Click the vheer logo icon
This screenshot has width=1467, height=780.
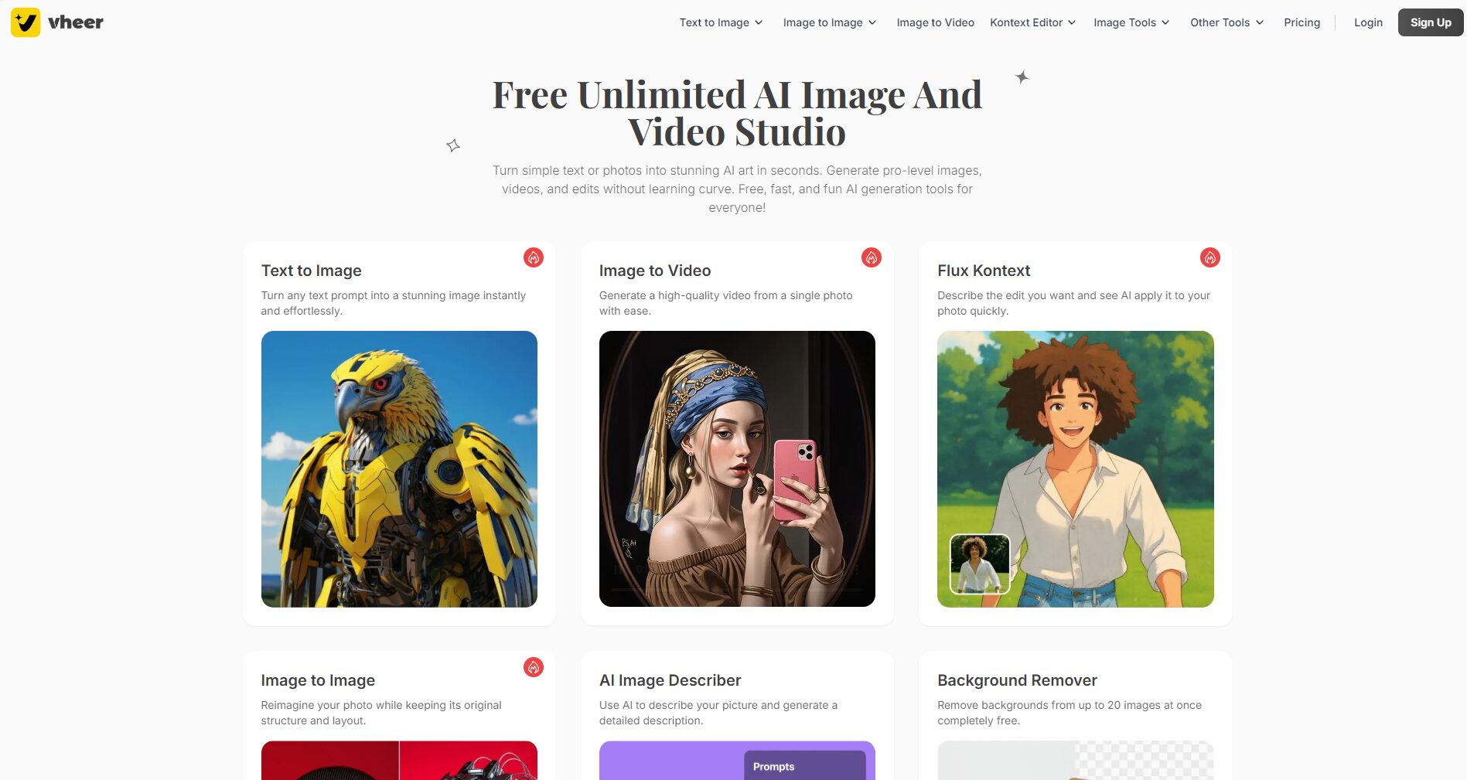[x=26, y=22]
